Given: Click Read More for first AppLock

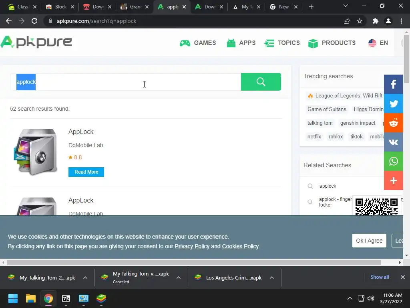Looking at the screenshot, I should click(86, 172).
